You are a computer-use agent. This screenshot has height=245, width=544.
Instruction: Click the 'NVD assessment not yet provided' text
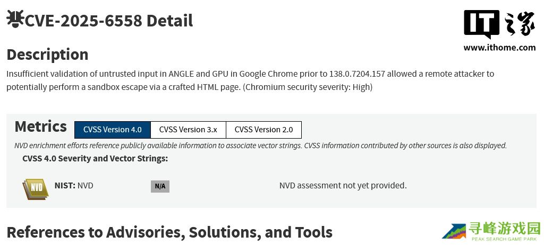pyautogui.click(x=343, y=186)
